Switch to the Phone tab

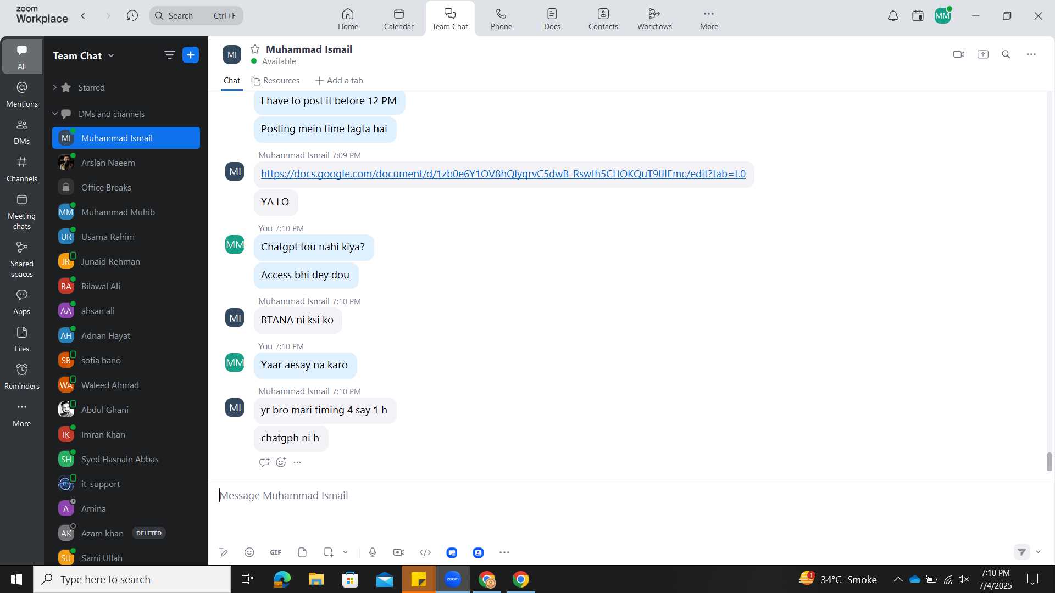pyautogui.click(x=501, y=19)
